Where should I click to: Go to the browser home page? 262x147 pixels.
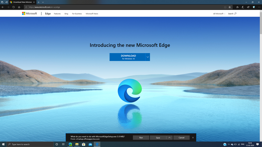(19, 7)
